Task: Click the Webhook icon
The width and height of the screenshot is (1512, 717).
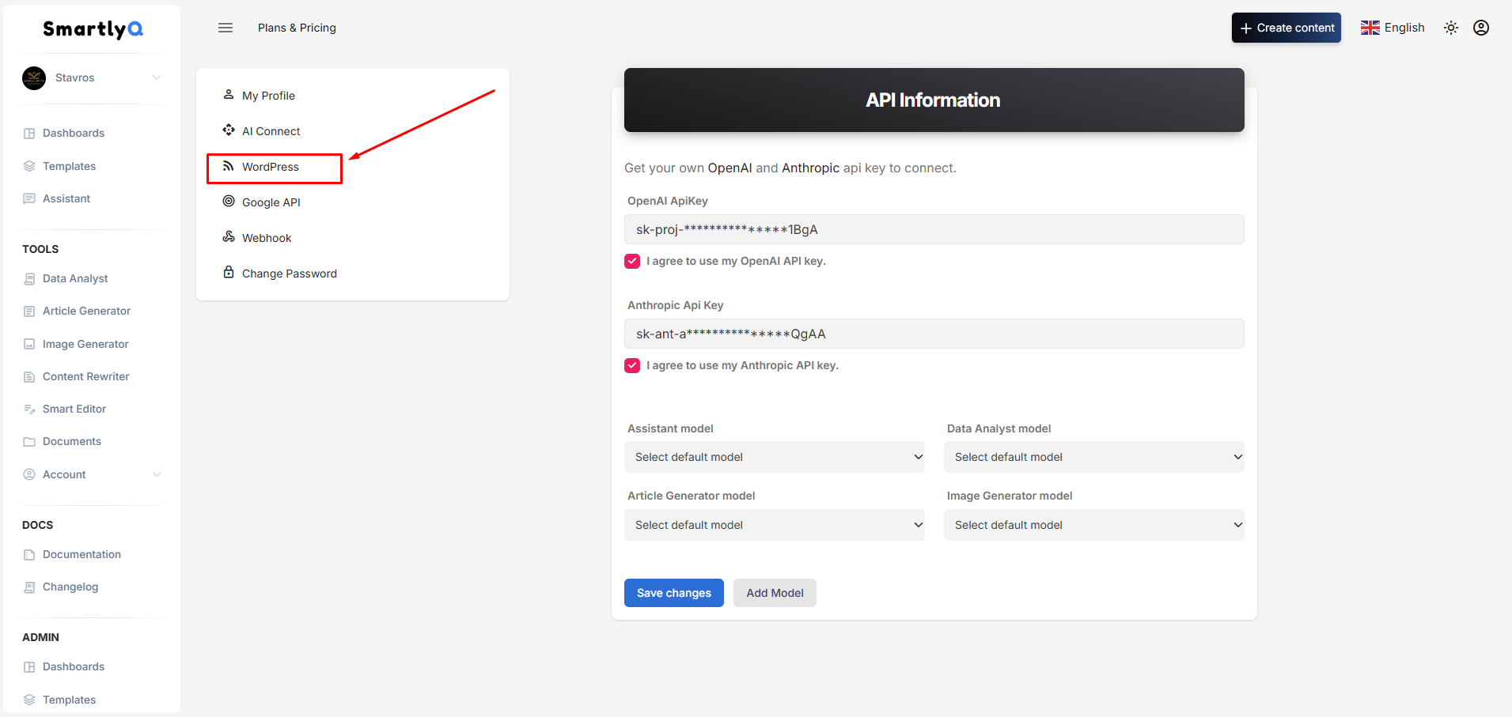Action: coord(229,237)
